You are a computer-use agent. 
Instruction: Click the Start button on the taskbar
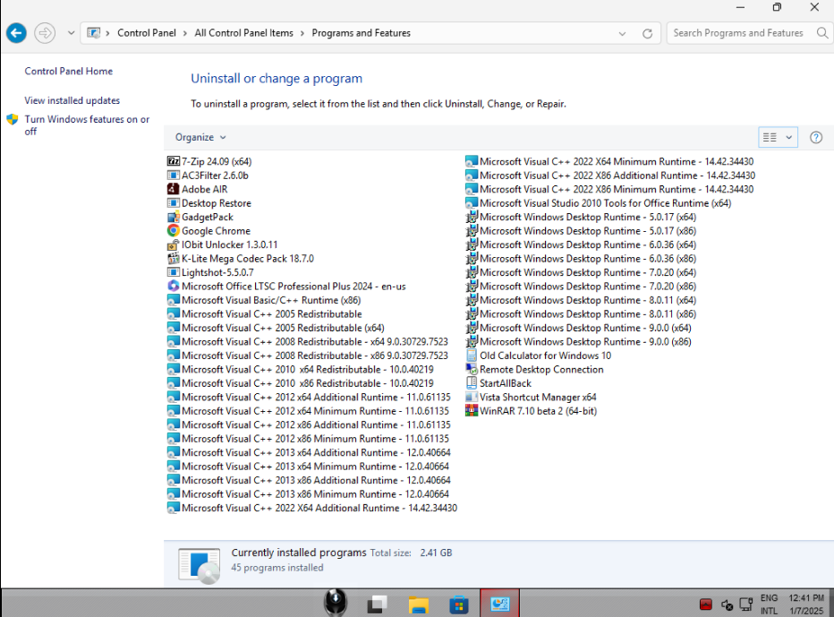pos(336,603)
